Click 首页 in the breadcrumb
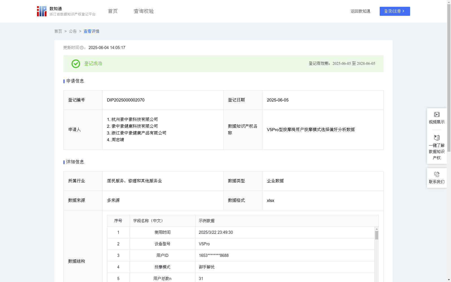Image resolution: width=451 pixels, height=282 pixels. (x=58, y=31)
